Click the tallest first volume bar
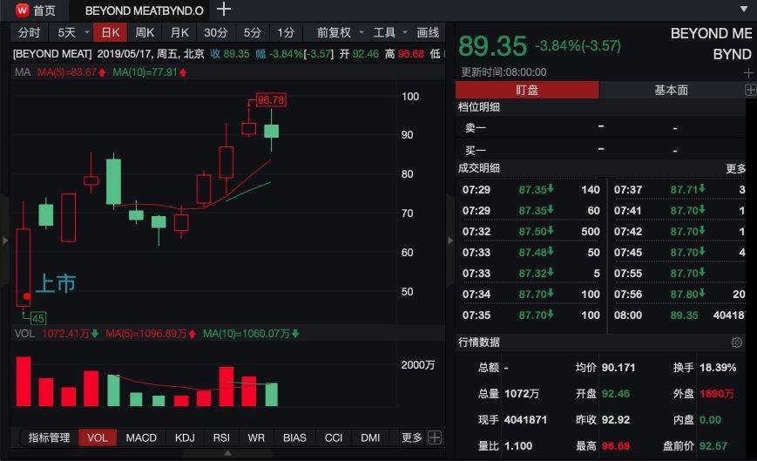 pos(24,382)
